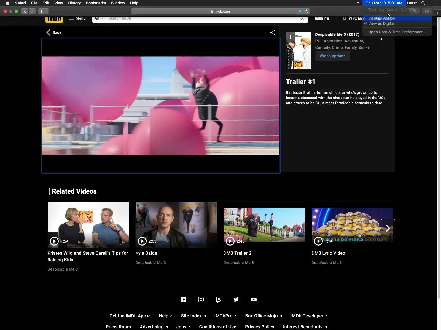Click Get the IMDb App footer link

(130, 316)
